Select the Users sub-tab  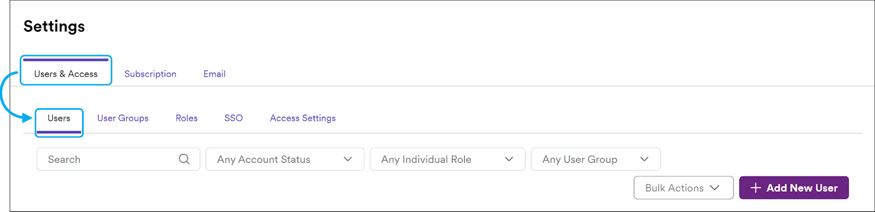coord(59,118)
